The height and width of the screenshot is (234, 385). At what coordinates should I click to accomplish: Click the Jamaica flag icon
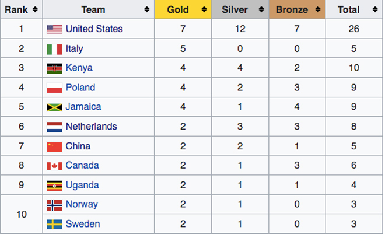pyautogui.click(x=54, y=107)
